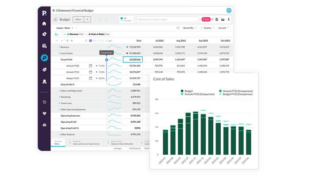The height and width of the screenshot is (176, 318).
Task: Click the heart icon in left sidebar
Action: click(45, 114)
